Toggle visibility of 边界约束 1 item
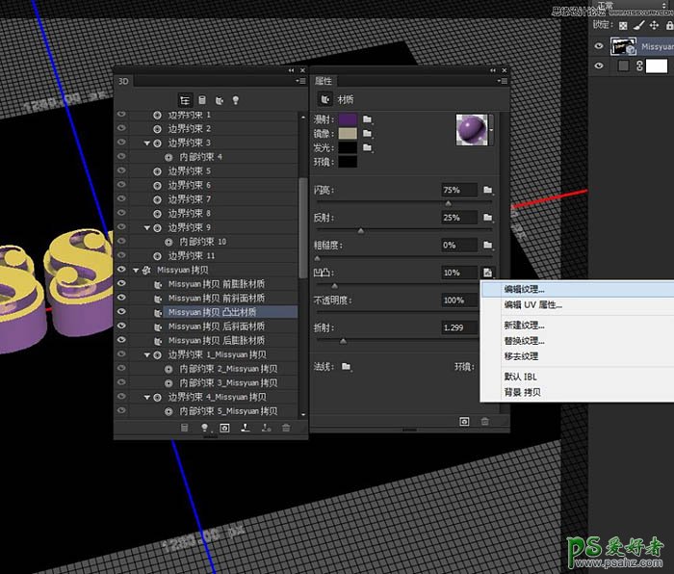 [121, 115]
